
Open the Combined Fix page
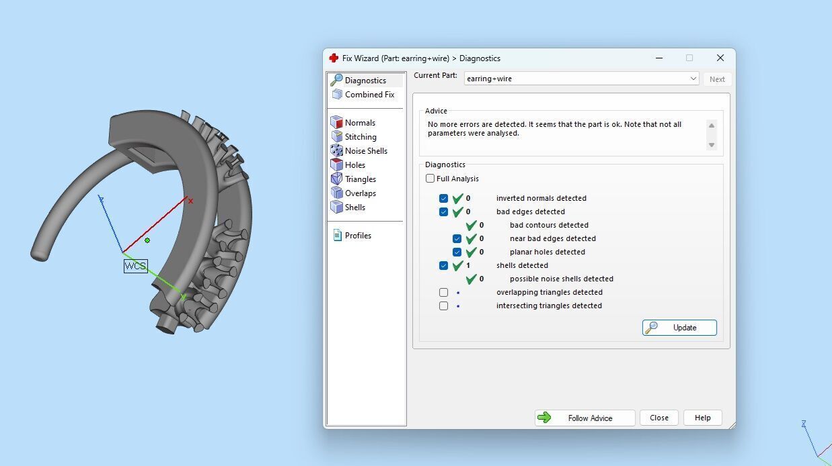(x=369, y=95)
